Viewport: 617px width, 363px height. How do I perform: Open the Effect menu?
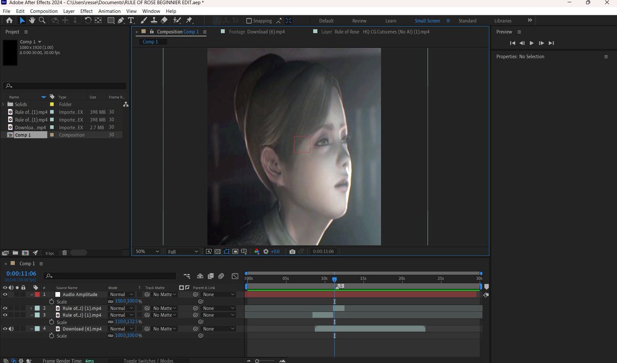point(86,11)
